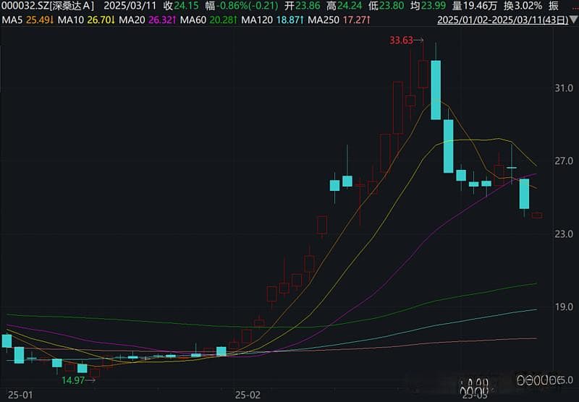This screenshot has width=579, height=402.
Task: Click the opening price 开23.86
Action: point(302,6)
